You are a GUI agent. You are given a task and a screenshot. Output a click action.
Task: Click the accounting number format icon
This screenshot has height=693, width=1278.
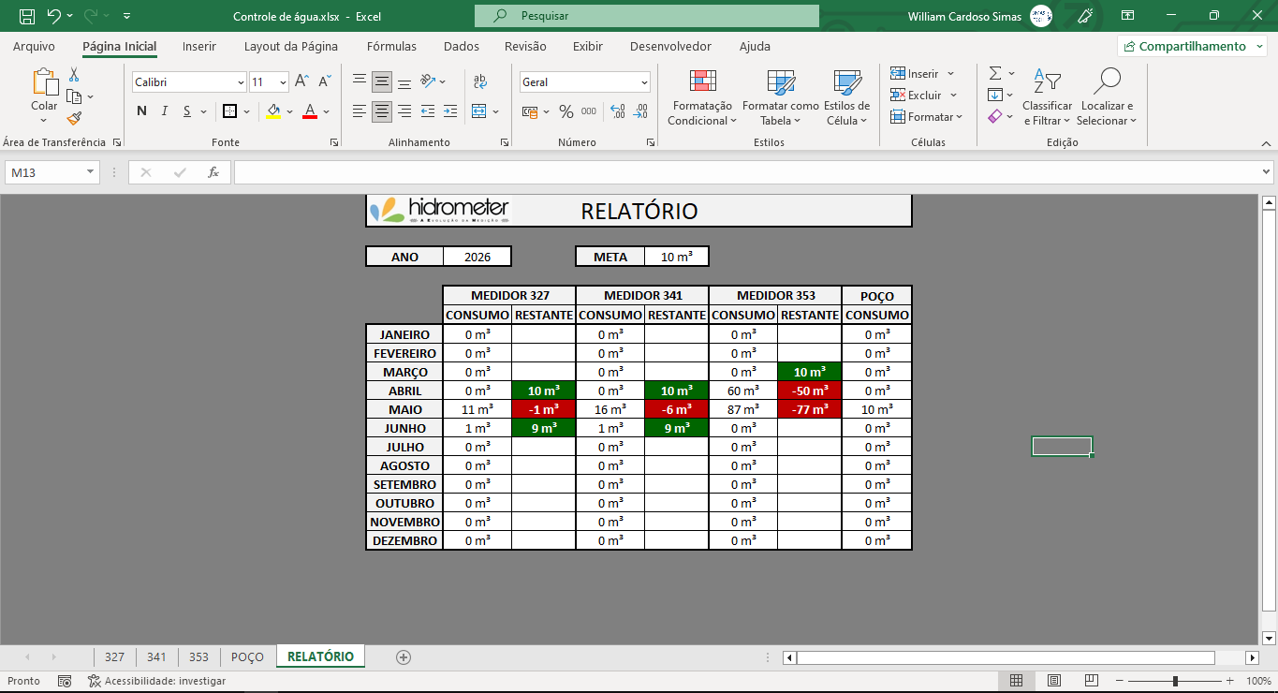point(529,111)
